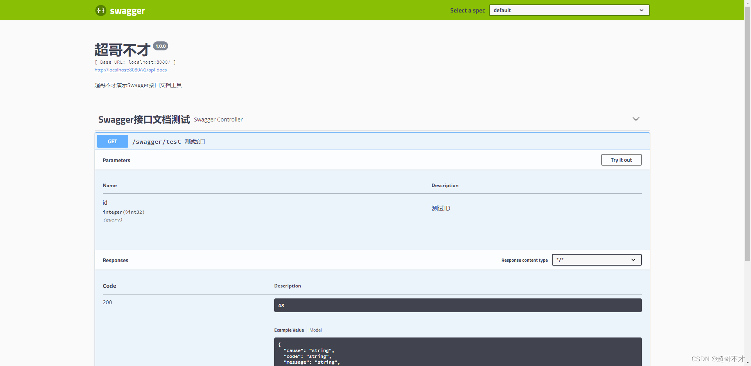Viewport: 751px width, 366px height.
Task: Click the Base URL text
Action: pos(135,62)
